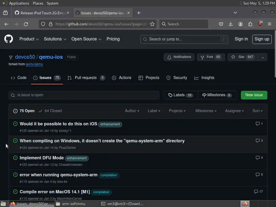Image resolution: width=276 pixels, height=207 pixels.
Task: Switch to the Projects repository tab
Action: click(x=149, y=78)
